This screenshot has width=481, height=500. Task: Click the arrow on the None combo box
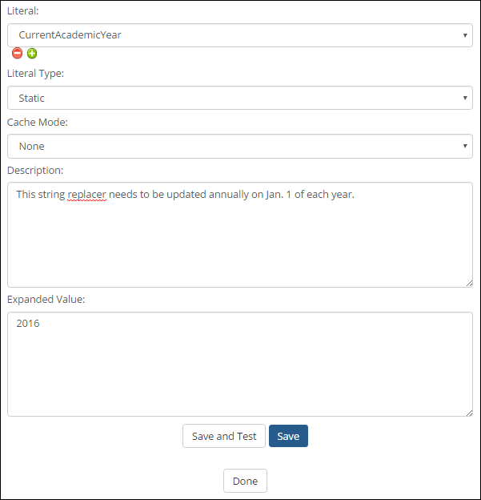(x=465, y=146)
